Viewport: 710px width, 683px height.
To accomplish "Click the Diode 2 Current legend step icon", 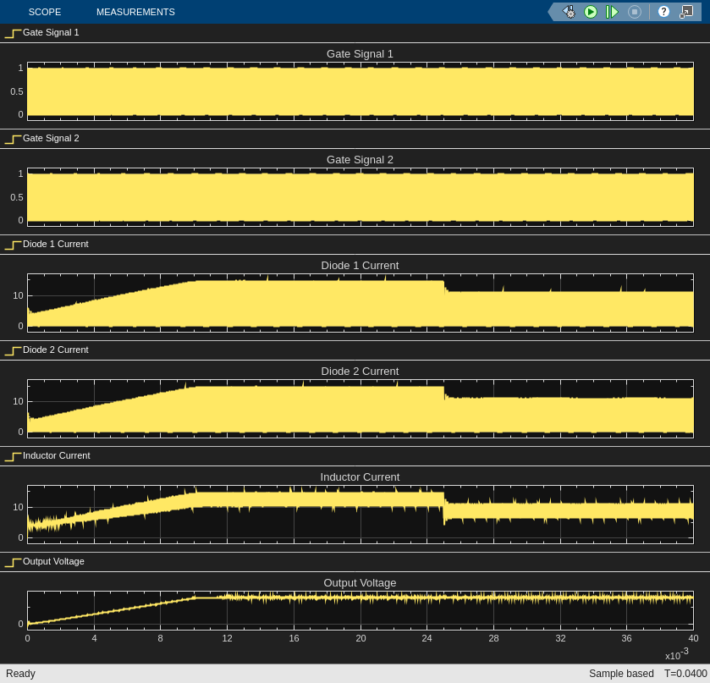I will coord(14,350).
